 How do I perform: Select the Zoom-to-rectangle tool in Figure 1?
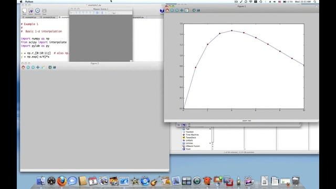click(x=187, y=10)
